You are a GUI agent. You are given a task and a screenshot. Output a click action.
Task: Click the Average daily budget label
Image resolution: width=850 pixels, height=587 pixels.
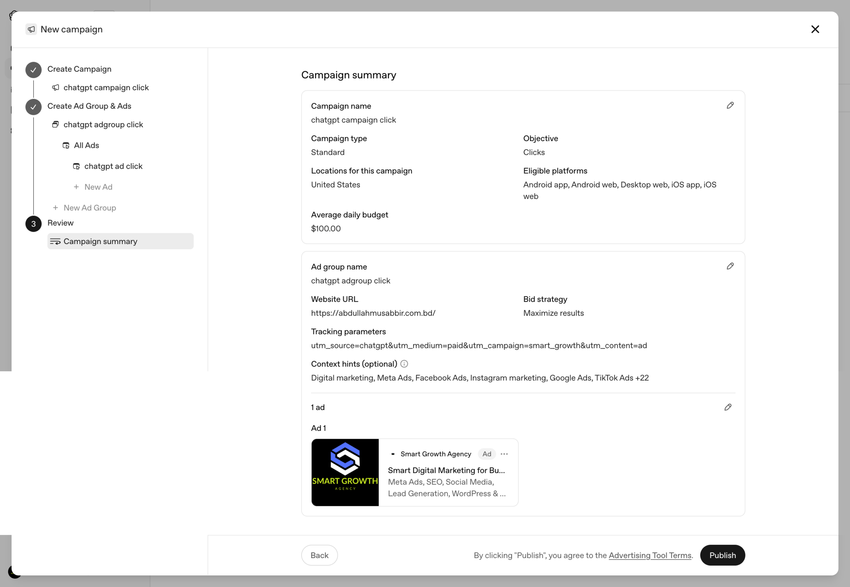pos(349,215)
